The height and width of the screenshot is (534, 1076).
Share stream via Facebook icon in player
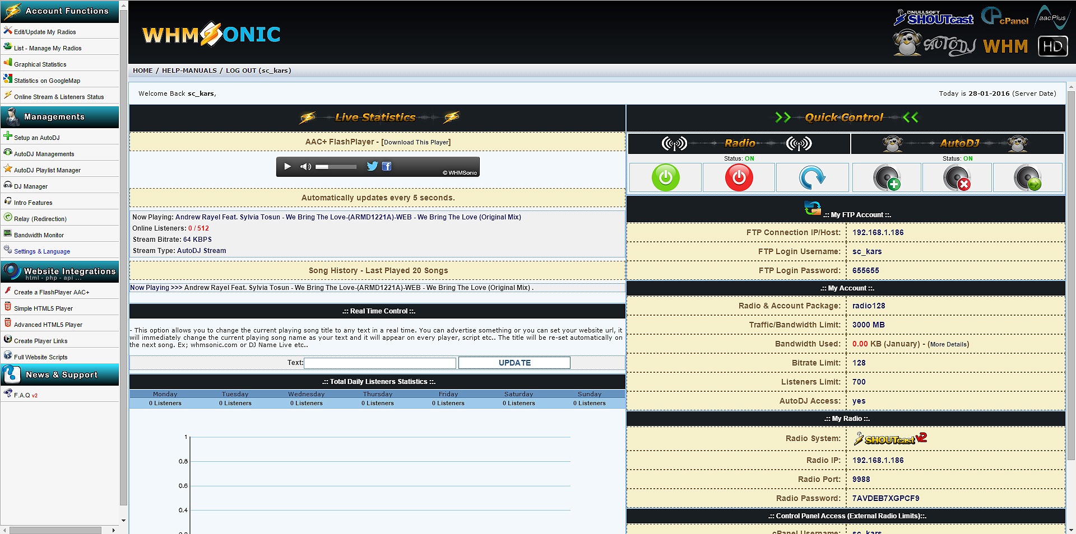click(387, 166)
